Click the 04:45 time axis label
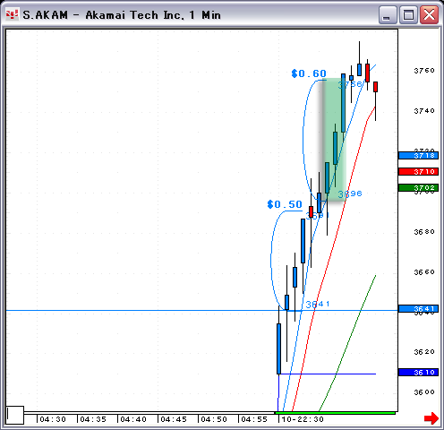The width and height of the screenshot is (444, 430). (x=174, y=419)
